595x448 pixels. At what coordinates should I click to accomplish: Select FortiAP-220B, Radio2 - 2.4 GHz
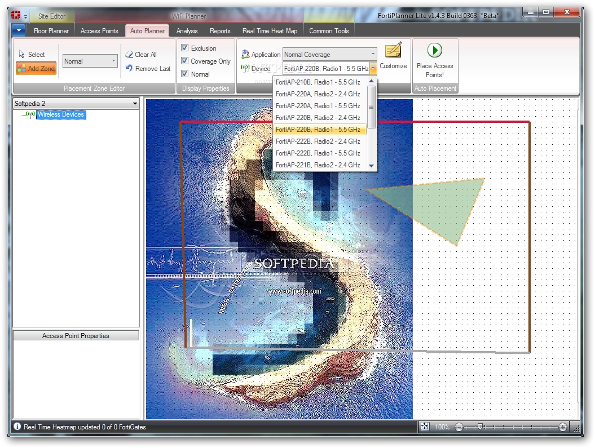point(320,118)
